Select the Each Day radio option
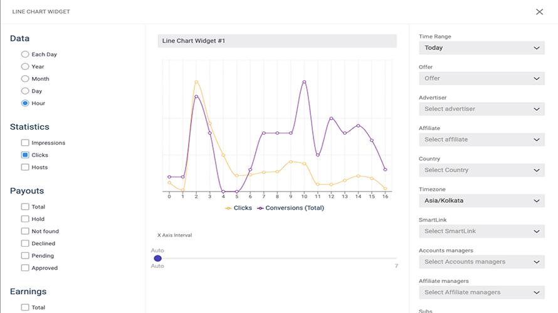The width and height of the screenshot is (558, 313). tap(25, 54)
